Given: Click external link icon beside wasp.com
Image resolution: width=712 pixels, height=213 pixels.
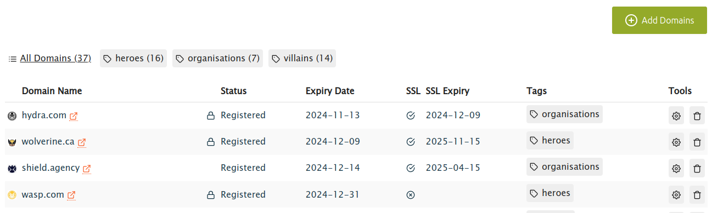Looking at the screenshot, I should [x=71, y=195].
